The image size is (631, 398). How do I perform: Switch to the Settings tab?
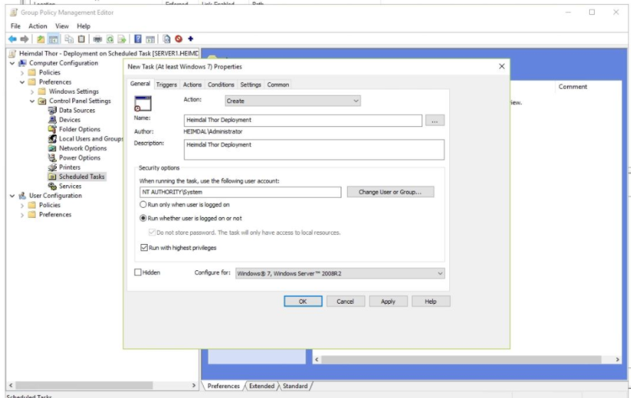click(x=251, y=84)
